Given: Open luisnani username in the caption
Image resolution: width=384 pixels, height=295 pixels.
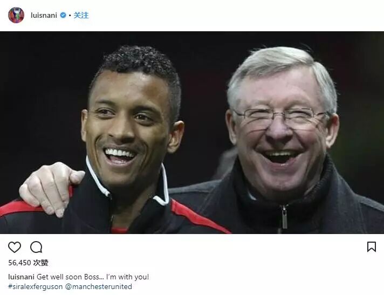Looking at the screenshot, I should coord(22,277).
